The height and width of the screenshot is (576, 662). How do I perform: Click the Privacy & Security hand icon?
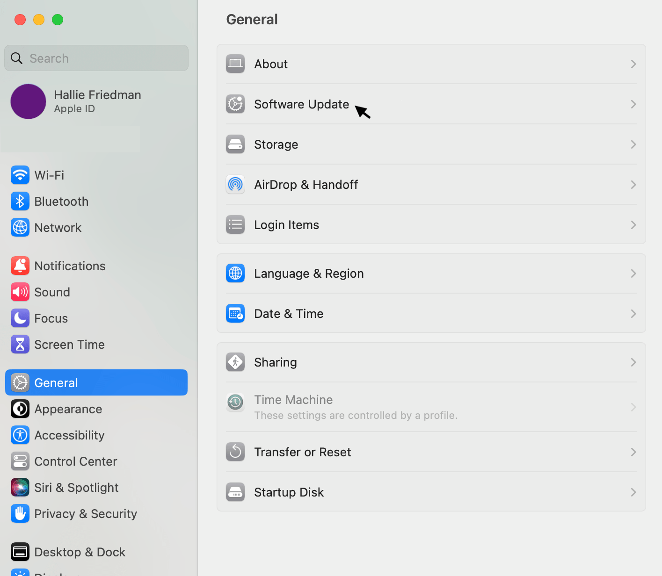pos(20,514)
